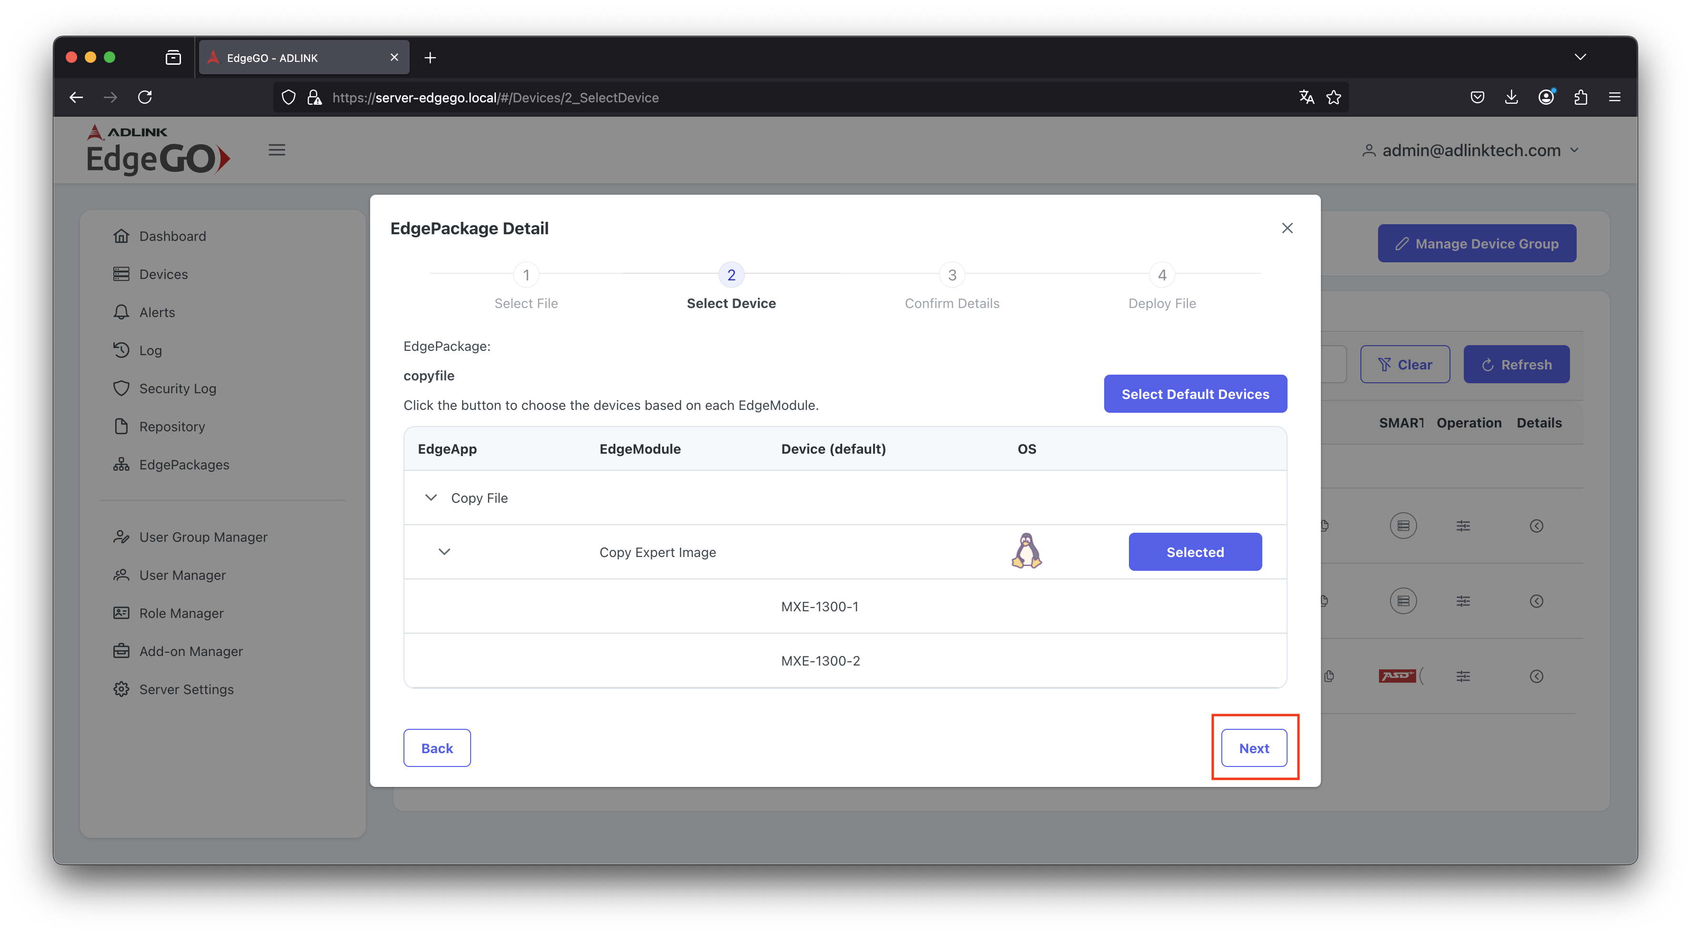Go to step 1 Select File
The height and width of the screenshot is (935, 1691).
coord(526,275)
